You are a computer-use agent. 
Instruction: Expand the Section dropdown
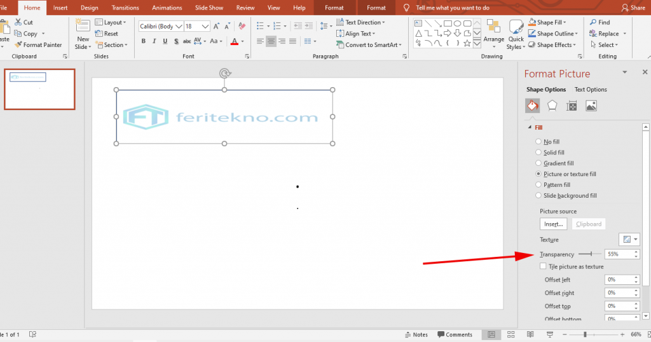(111, 45)
